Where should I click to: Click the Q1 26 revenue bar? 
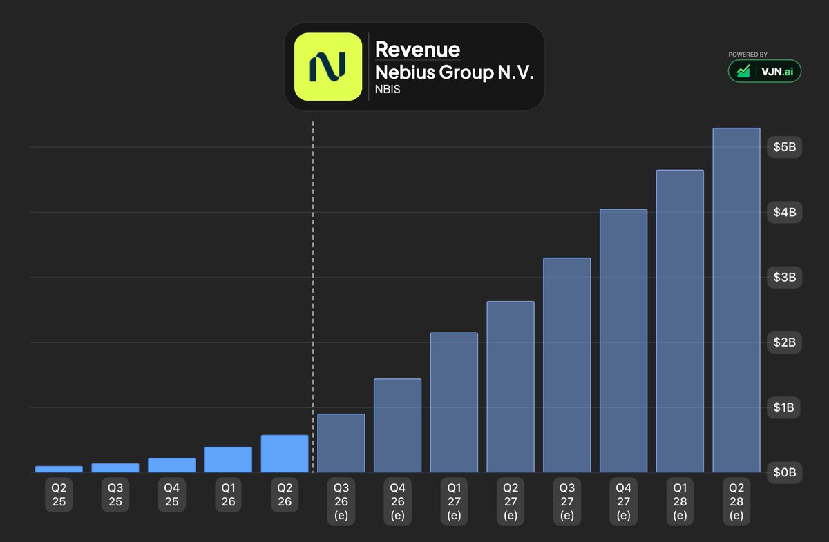228,460
